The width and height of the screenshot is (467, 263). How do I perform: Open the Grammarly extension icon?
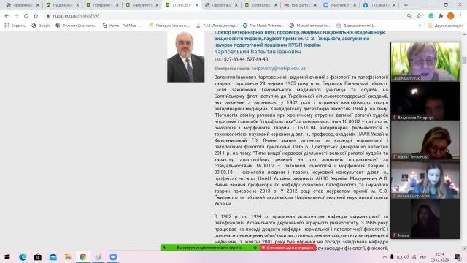pos(431,16)
